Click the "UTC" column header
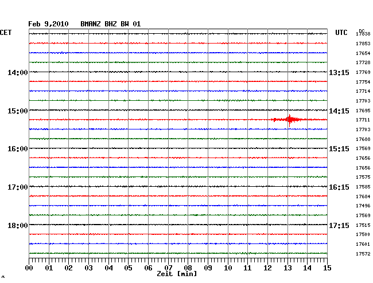 [341, 33]
